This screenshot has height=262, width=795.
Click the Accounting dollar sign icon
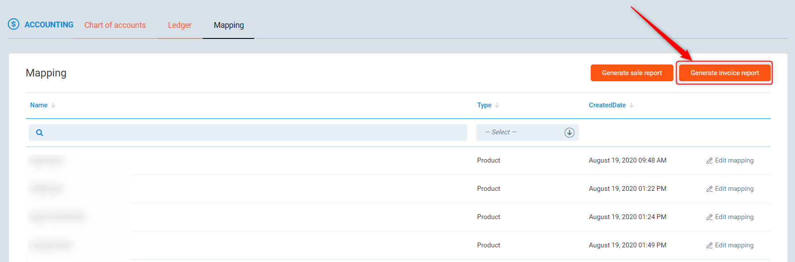pos(14,24)
